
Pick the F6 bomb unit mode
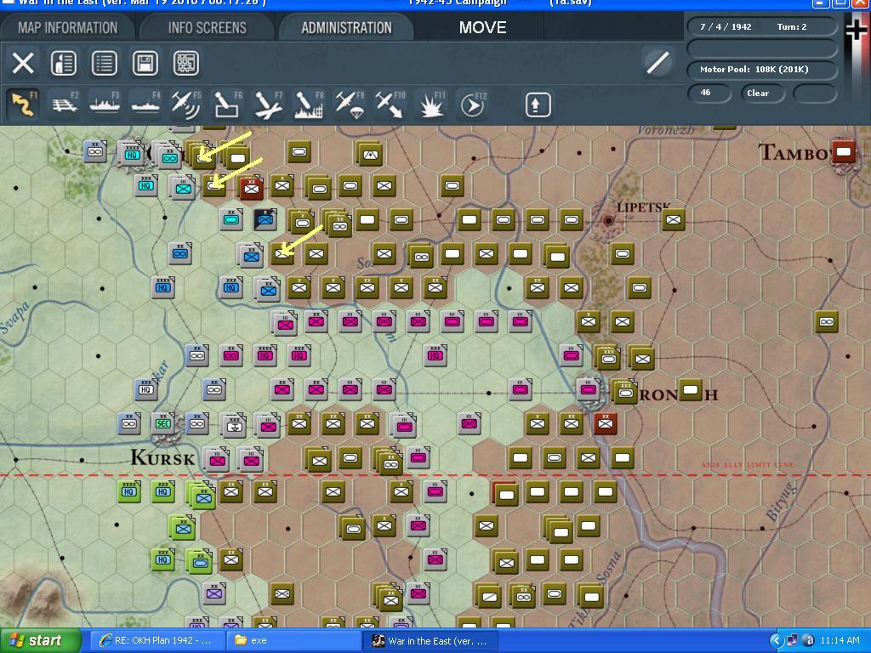tap(227, 104)
